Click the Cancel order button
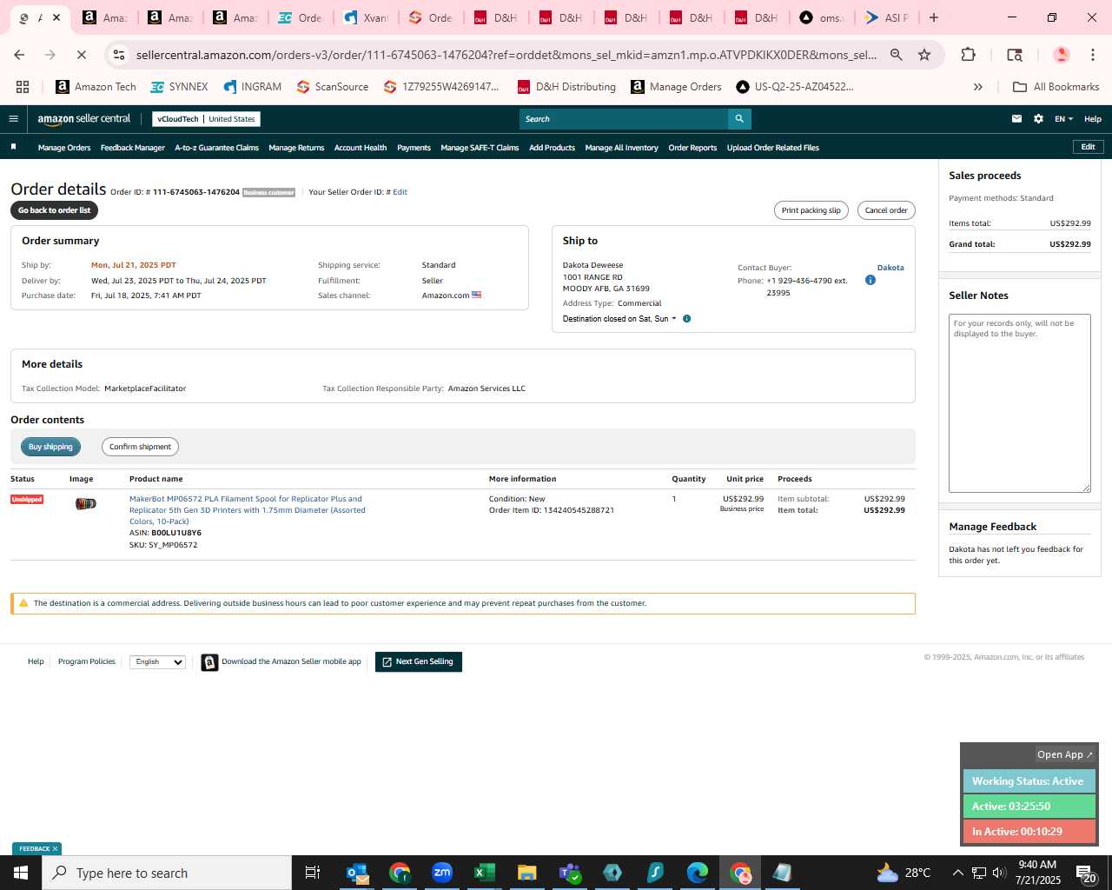This screenshot has height=890, width=1112. point(886,210)
